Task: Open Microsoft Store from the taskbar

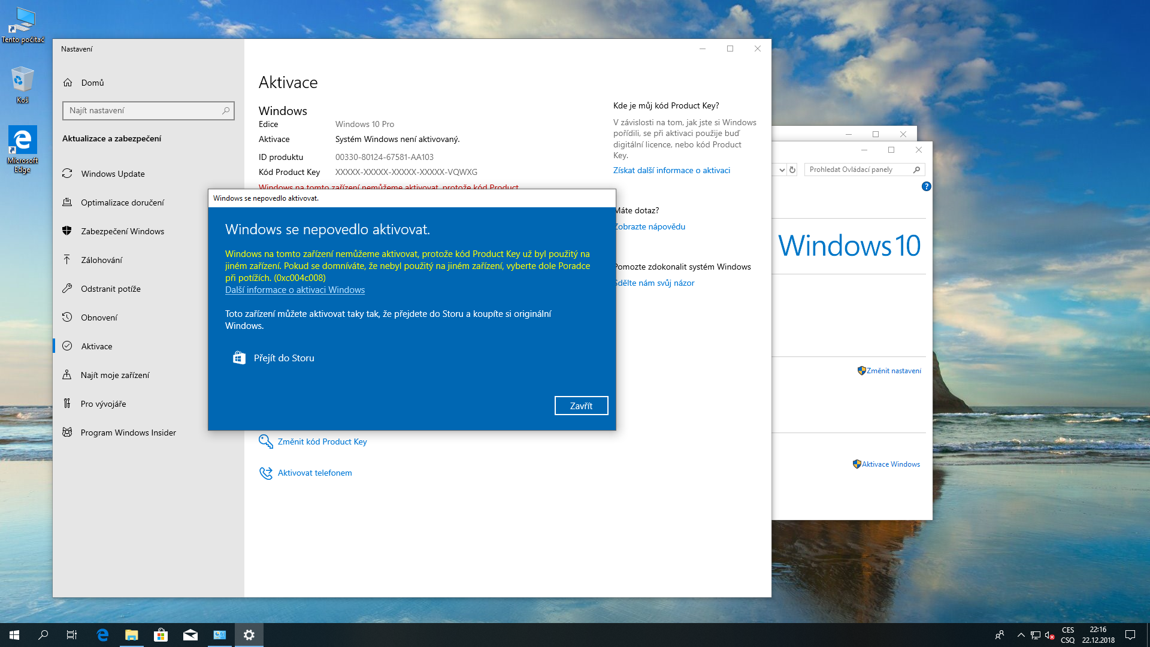Action: [x=161, y=635]
